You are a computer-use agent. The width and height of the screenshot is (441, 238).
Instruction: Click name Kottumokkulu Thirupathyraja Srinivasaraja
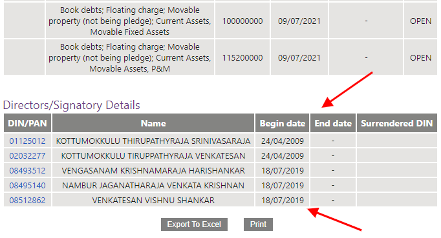point(153,141)
